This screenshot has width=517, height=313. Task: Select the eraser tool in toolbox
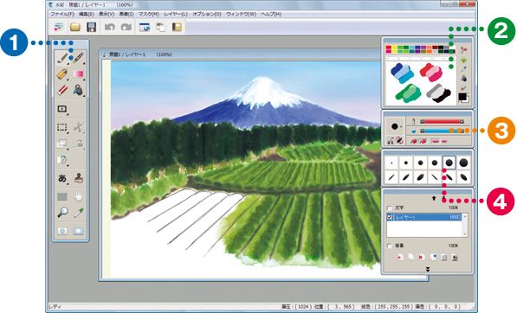pos(62,90)
